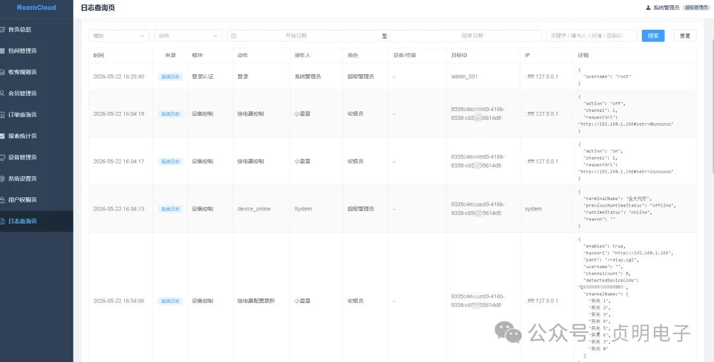Click the "action": "on" detail text
Viewport: 714px width, 362px height.
(x=604, y=151)
